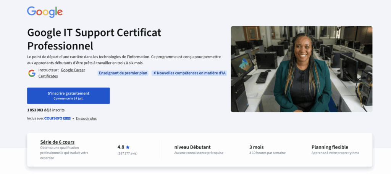The image size is (391, 174).
Task: Click the niveau Débutant label
Action: [x=192, y=147]
